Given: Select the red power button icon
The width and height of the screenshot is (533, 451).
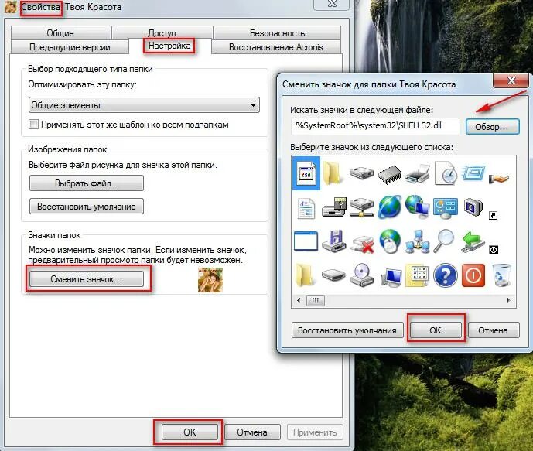Looking at the screenshot, I should 473,275.
